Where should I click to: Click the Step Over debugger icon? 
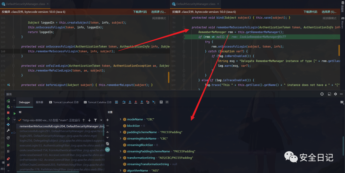[124, 102]
